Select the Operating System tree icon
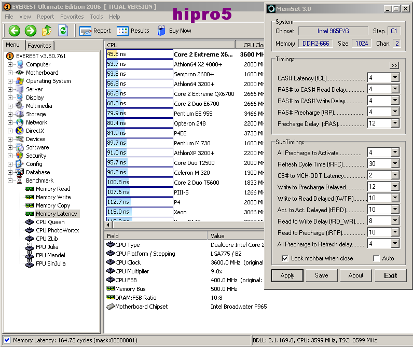Viewport: 413px width, 347px height. pyautogui.click(x=20, y=81)
